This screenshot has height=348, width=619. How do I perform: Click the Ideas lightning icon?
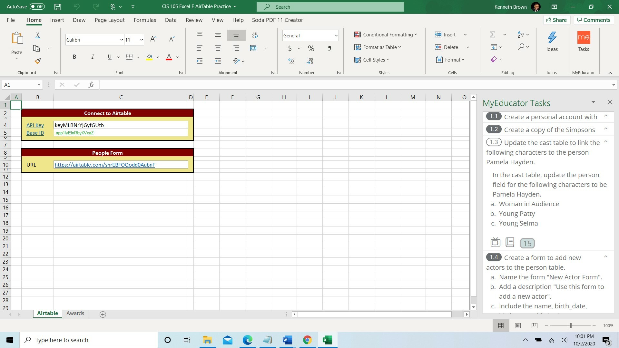pyautogui.click(x=552, y=38)
